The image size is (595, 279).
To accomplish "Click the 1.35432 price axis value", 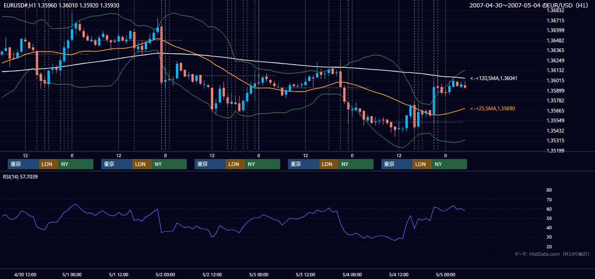I will point(555,131).
